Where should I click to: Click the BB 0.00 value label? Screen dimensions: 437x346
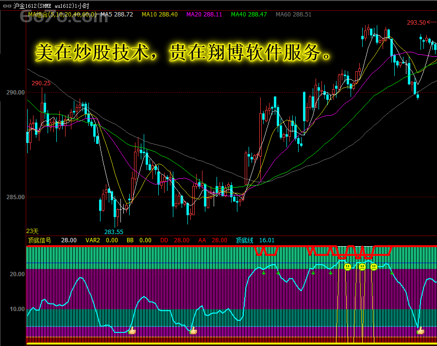139,240
